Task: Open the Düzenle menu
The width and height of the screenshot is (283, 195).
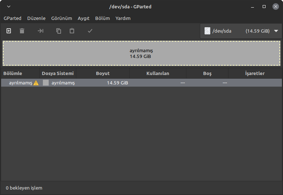Action: [x=36, y=18]
